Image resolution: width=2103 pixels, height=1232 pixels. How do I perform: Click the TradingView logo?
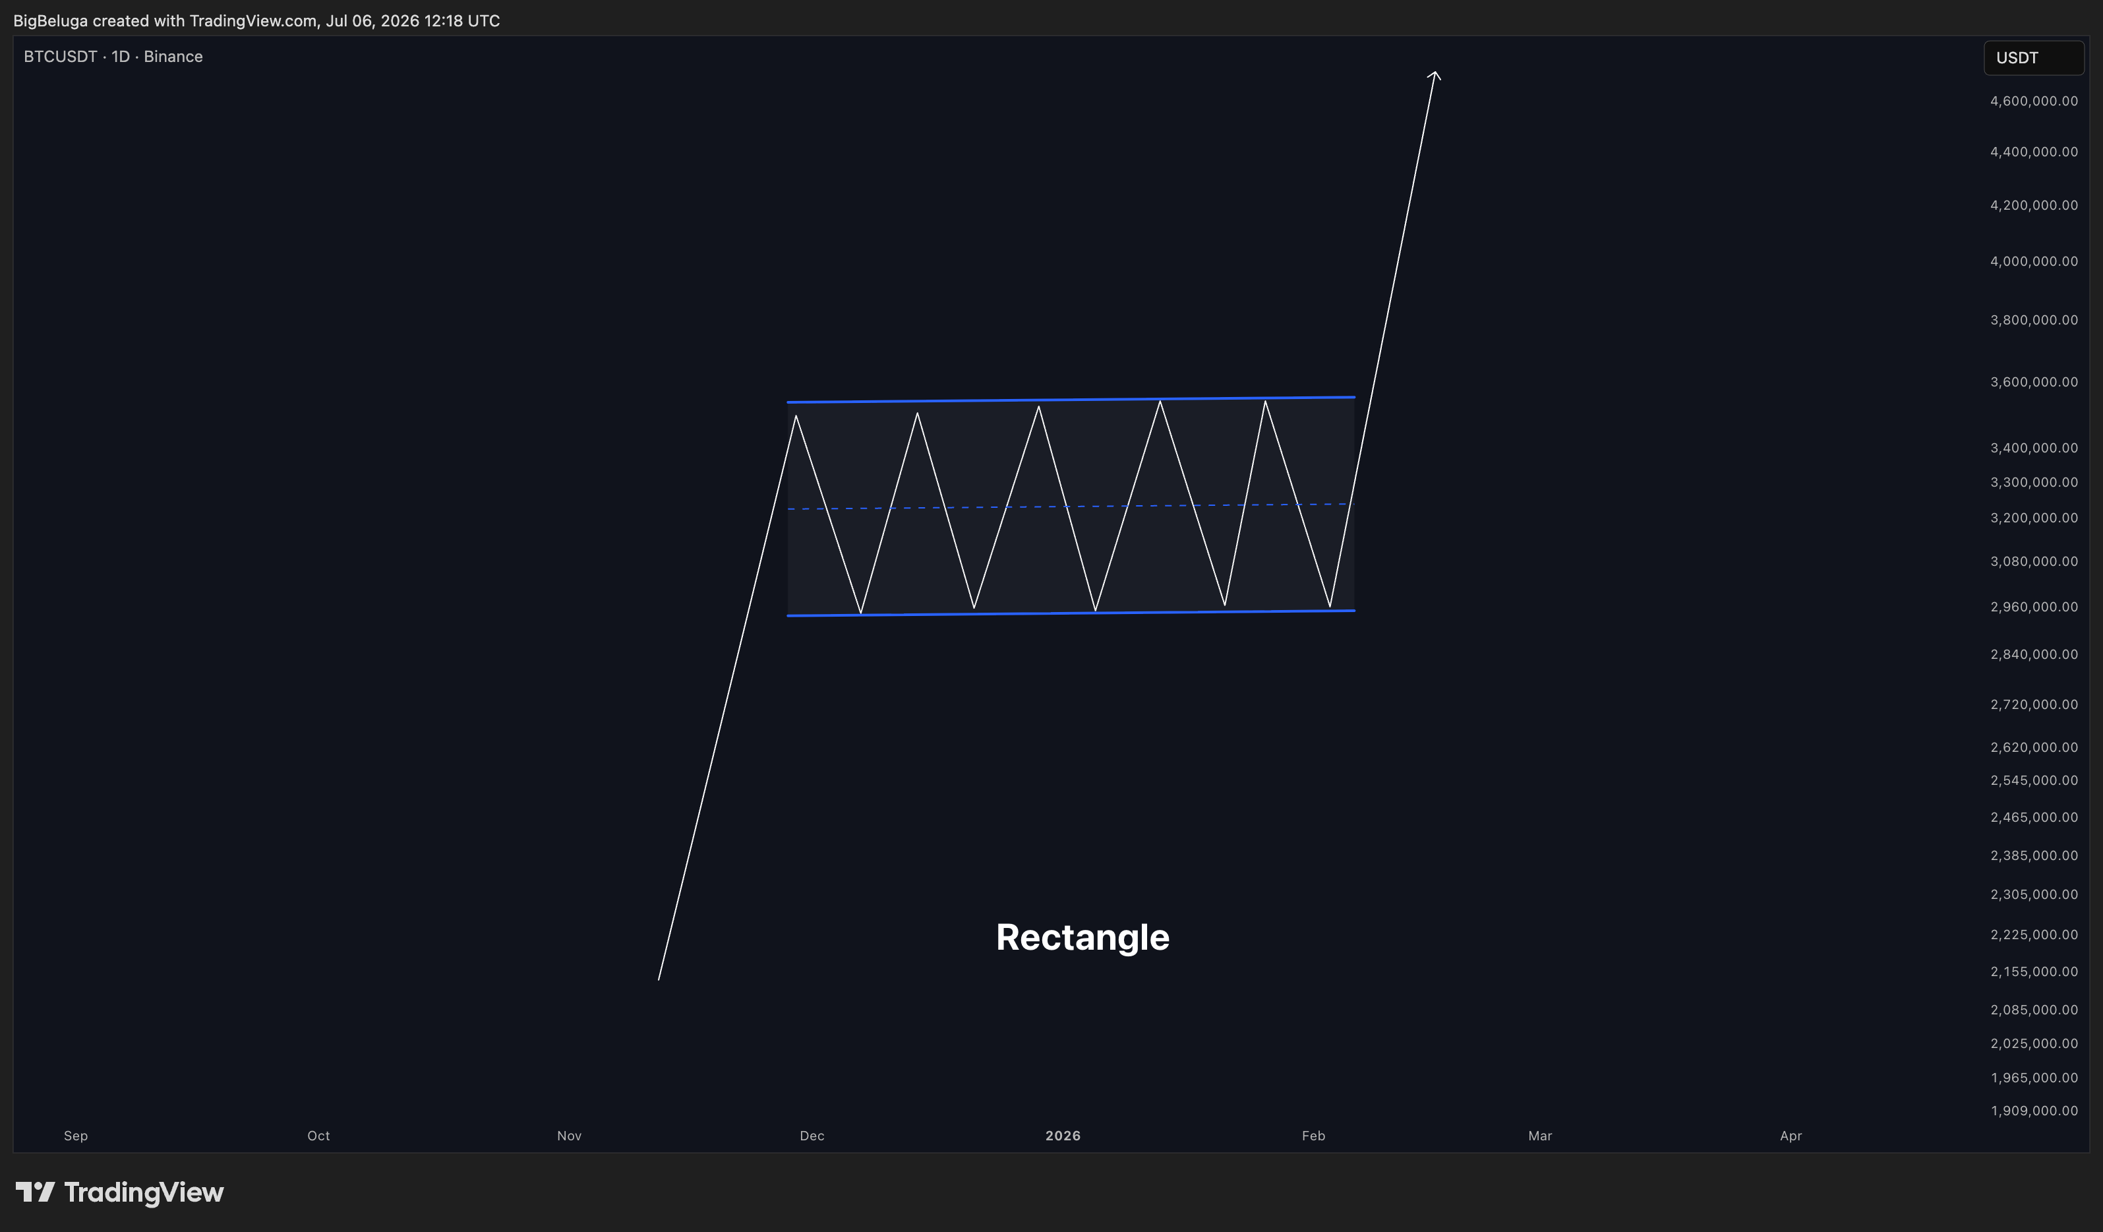tap(119, 1192)
